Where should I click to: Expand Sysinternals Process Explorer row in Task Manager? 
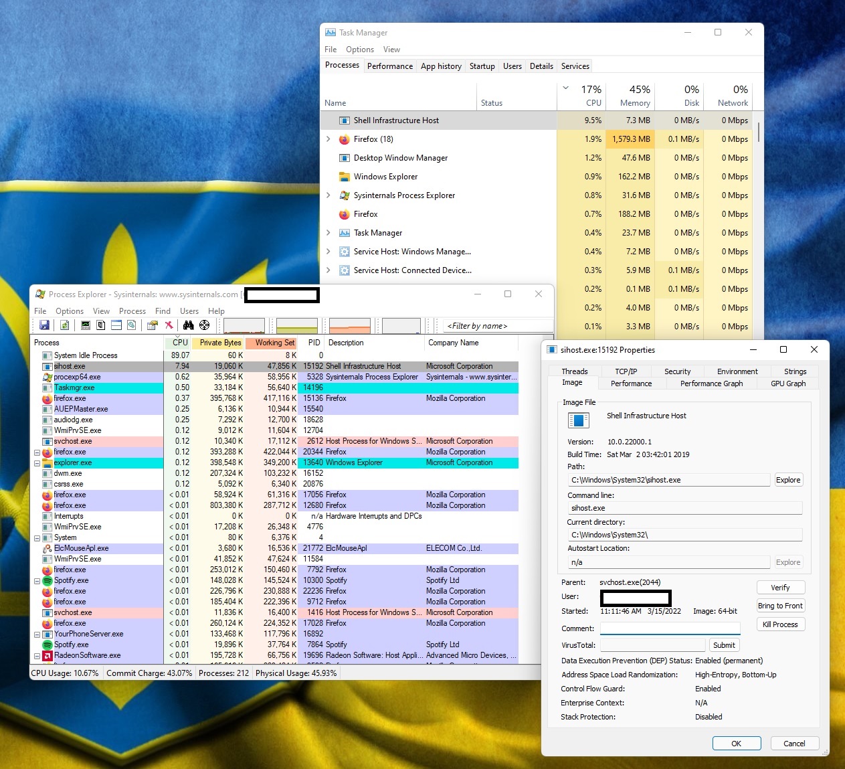(328, 195)
